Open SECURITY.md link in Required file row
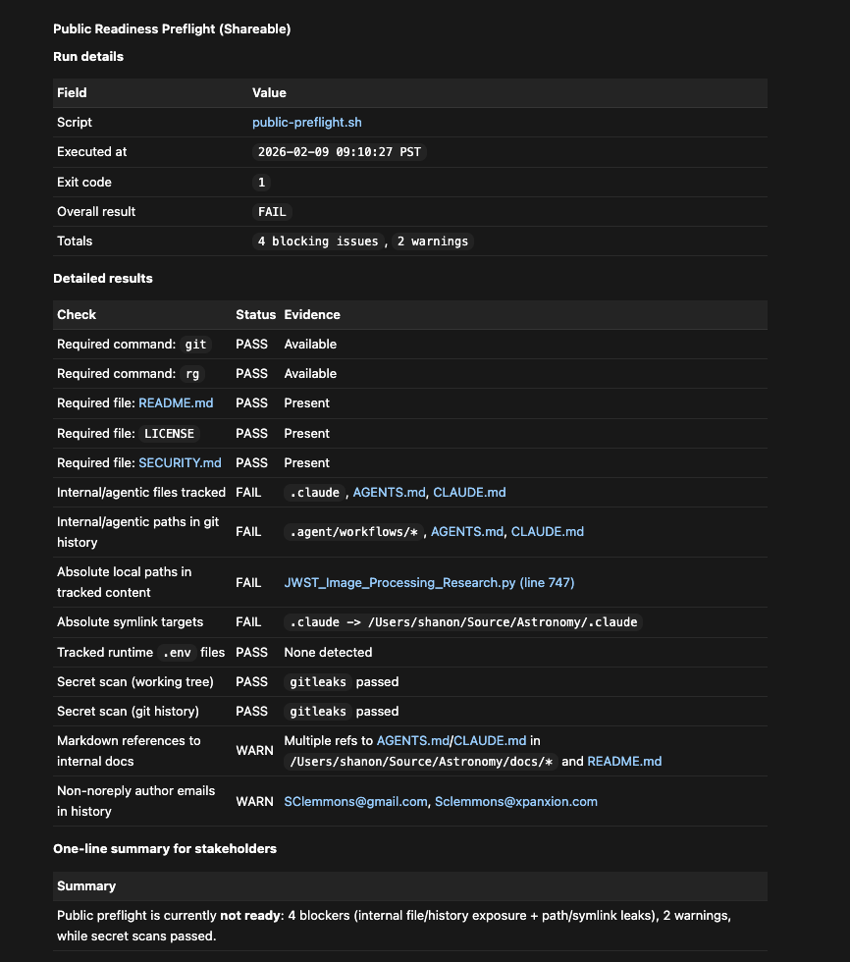This screenshot has width=850, height=962. tap(180, 462)
